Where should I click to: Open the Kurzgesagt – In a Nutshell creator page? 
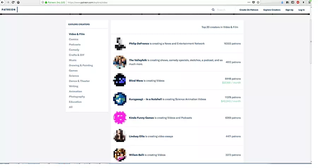(x=145, y=99)
